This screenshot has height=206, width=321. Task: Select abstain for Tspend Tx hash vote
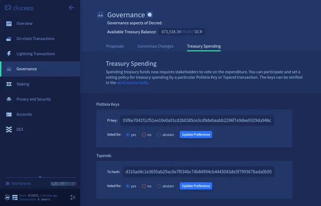[x=159, y=186]
